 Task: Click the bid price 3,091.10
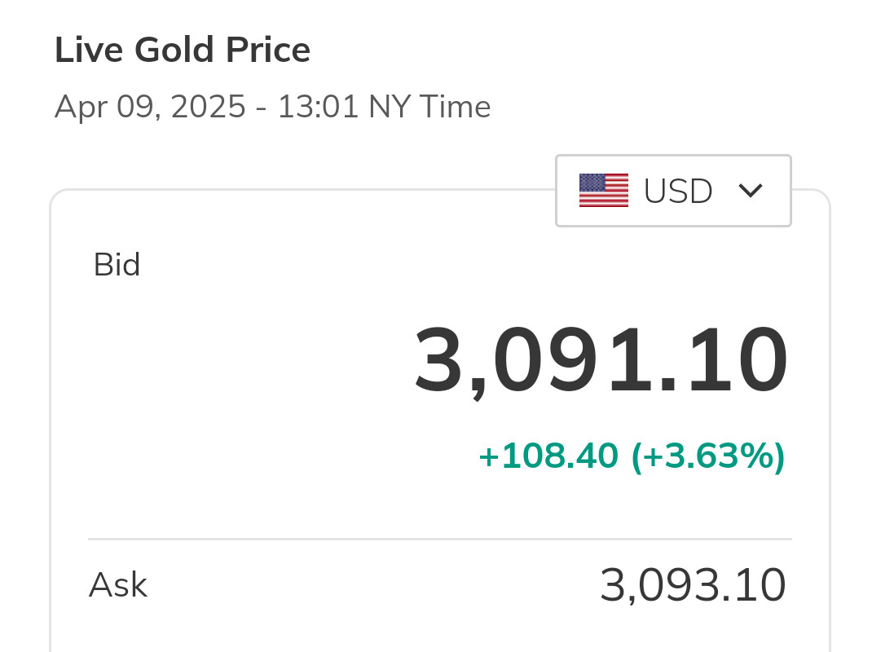[x=601, y=361]
